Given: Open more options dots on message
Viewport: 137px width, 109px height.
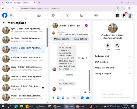Looking at the screenshot, I should [86, 58].
